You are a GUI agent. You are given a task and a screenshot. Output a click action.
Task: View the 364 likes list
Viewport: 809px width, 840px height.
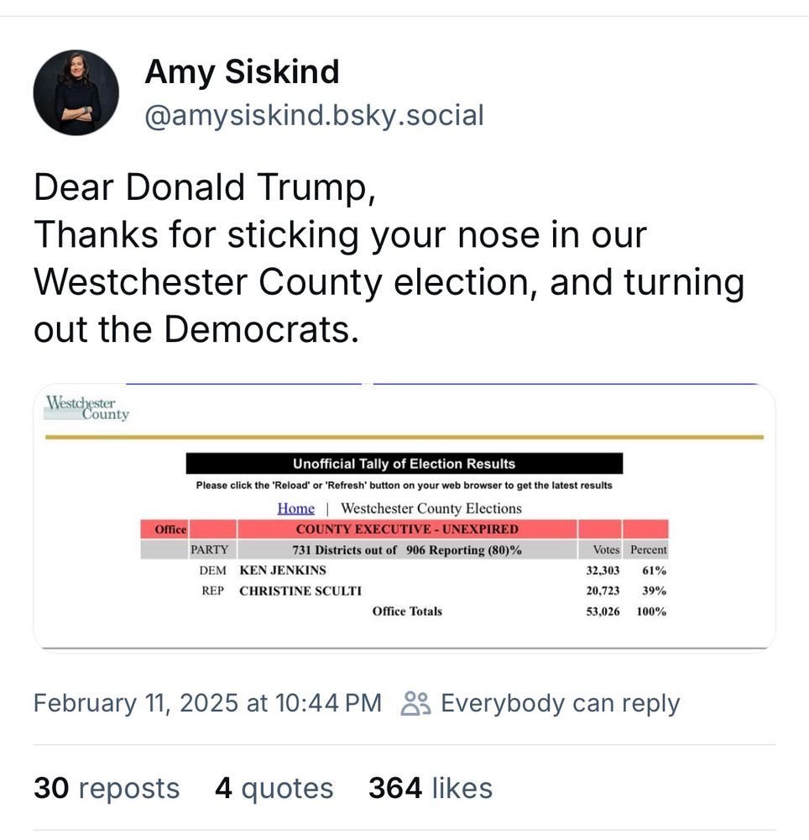click(431, 788)
